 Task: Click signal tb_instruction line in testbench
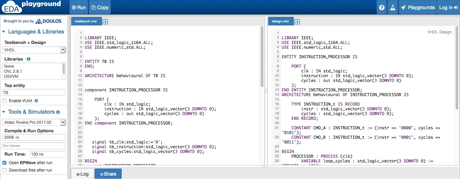(154, 147)
